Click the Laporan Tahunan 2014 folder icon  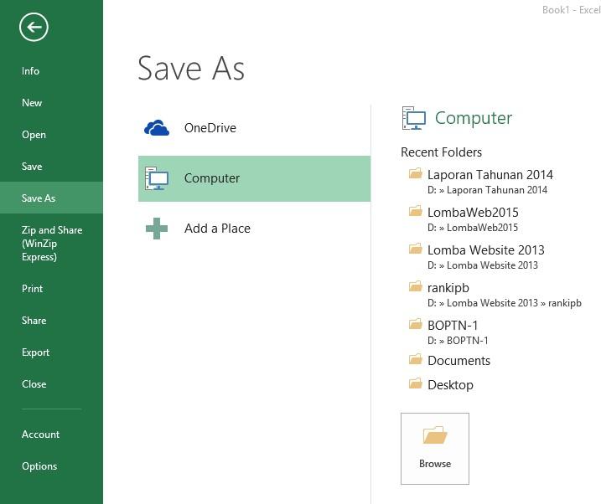click(416, 174)
